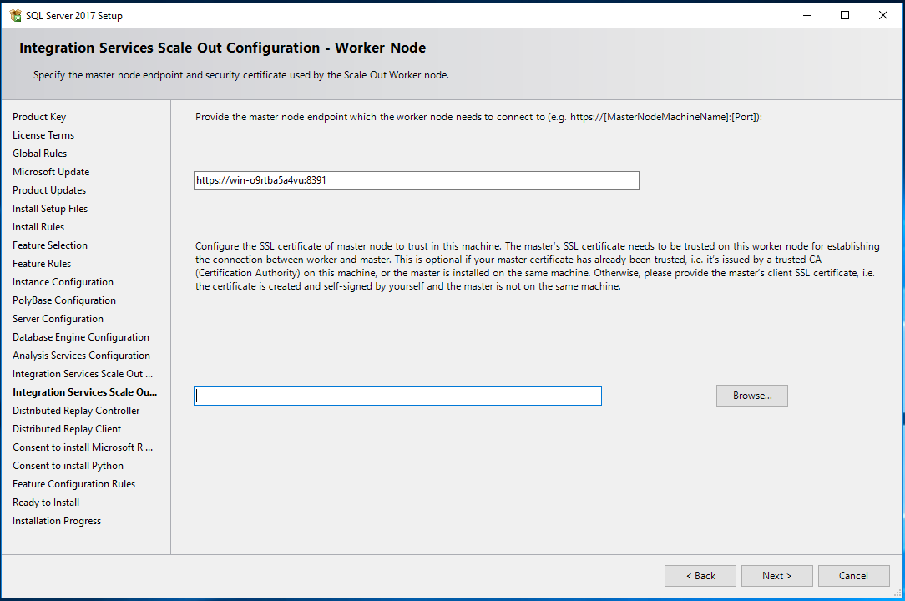Select Feature Selection in the step list
The image size is (905, 601).
50,245
